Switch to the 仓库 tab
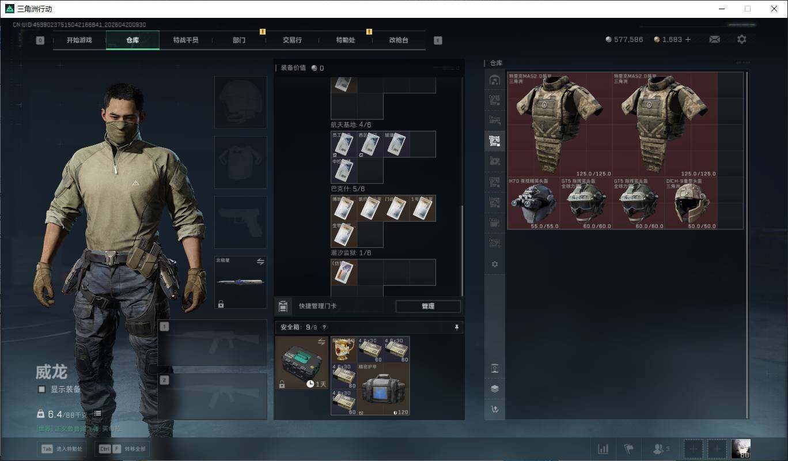 [x=132, y=40]
